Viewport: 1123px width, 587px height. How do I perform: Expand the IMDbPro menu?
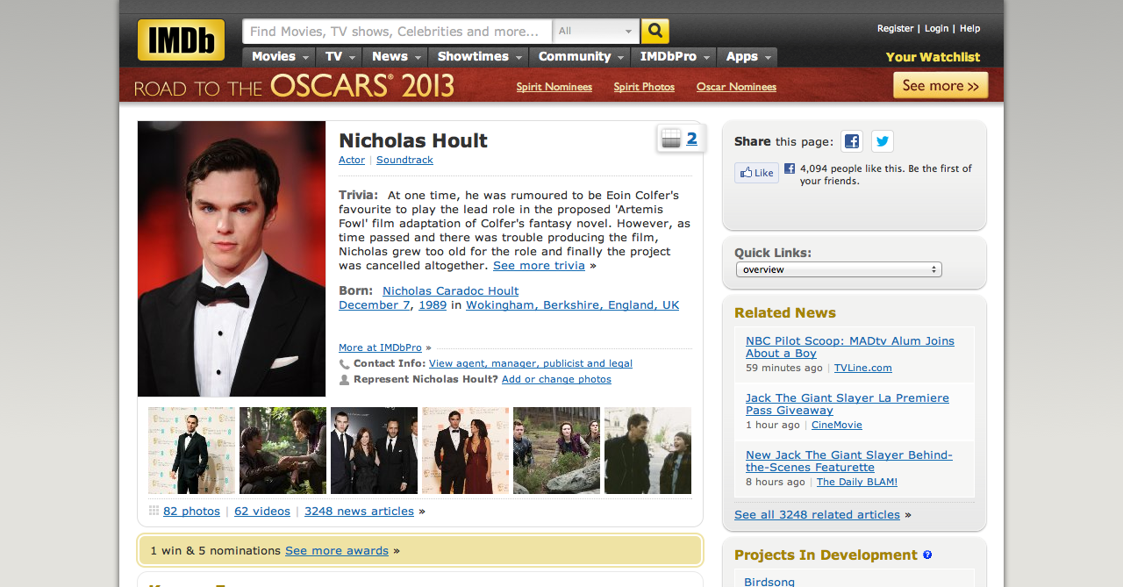pos(674,57)
